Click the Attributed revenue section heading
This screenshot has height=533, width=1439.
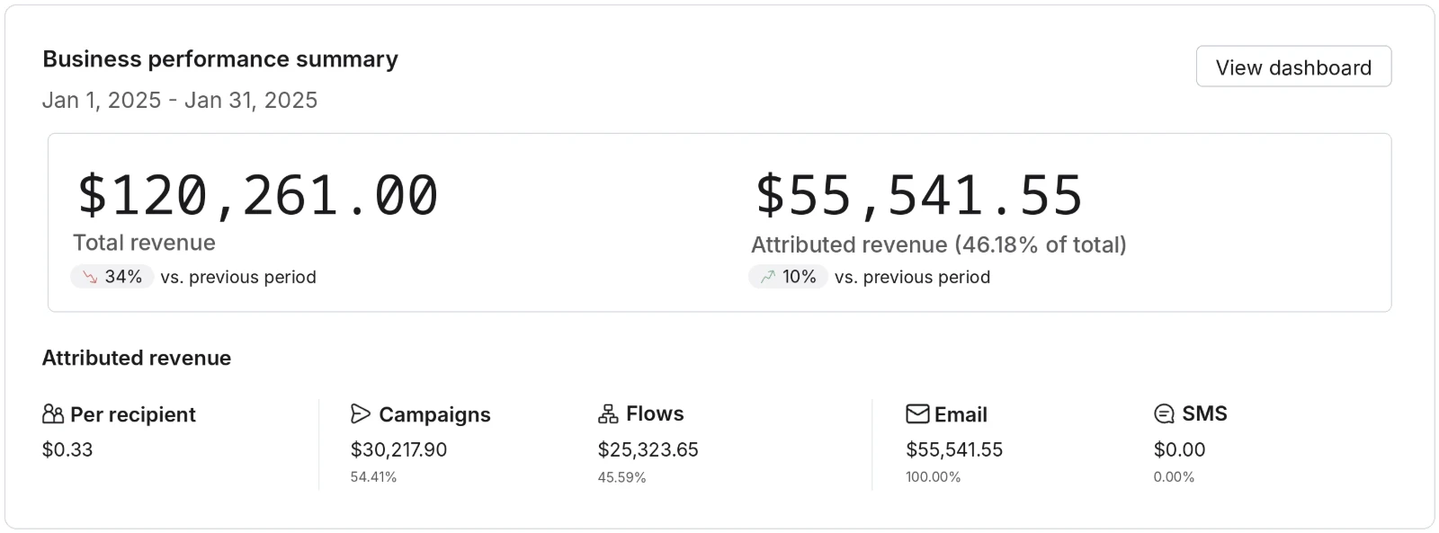[137, 358]
